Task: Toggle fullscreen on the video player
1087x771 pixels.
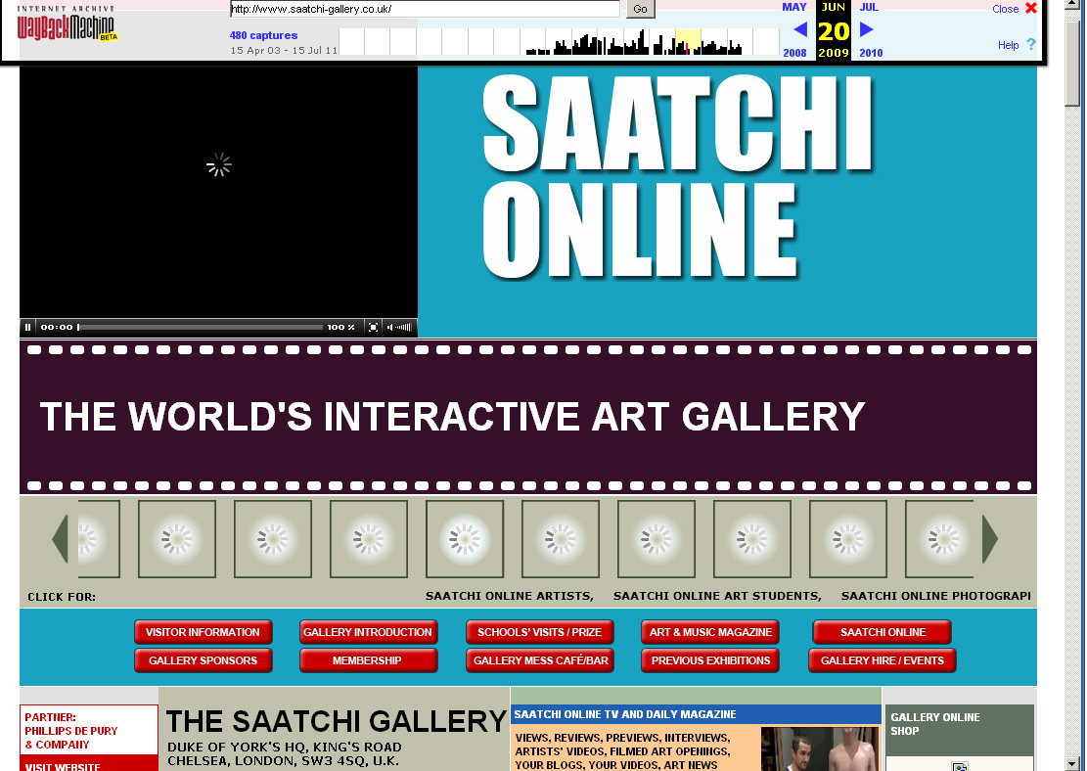Action: (373, 328)
